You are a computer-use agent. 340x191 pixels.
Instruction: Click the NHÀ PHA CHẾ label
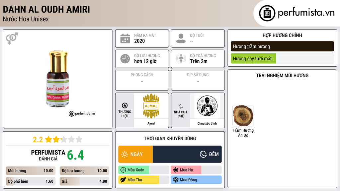[x=181, y=114]
